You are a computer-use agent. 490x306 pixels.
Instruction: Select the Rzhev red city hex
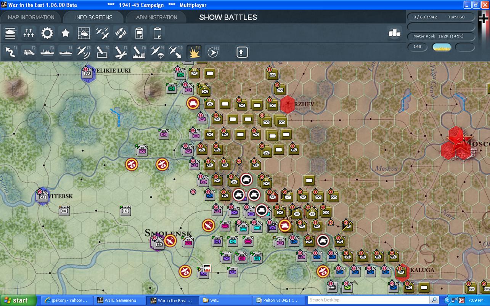(x=288, y=104)
